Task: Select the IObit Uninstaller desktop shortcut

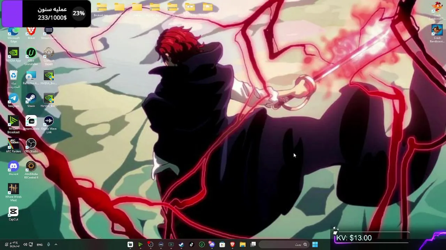Action: pos(31,57)
